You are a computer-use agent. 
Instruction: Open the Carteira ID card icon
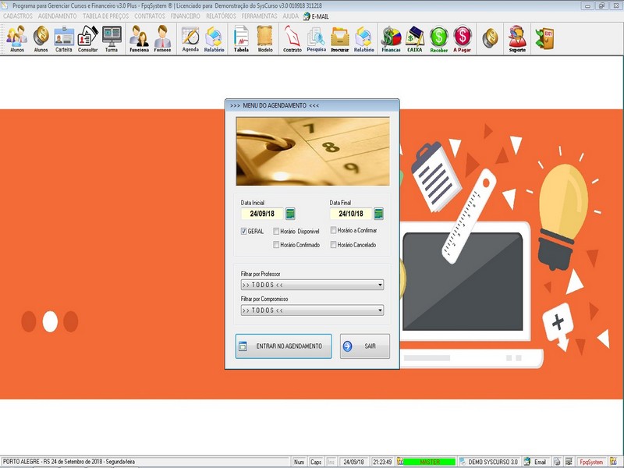pos(64,38)
